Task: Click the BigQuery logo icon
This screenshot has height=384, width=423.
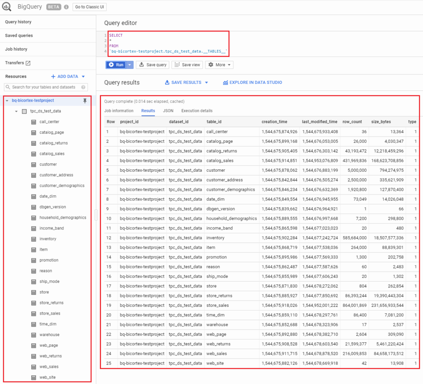Action: coord(6,7)
